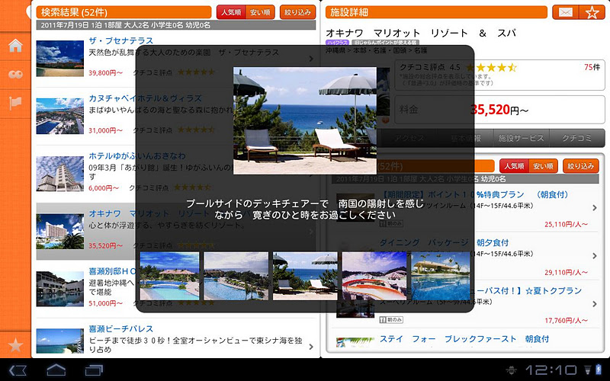Tap the 25,110円/人〜 plan price
The width and height of the screenshot is (610, 381).
coord(566,224)
